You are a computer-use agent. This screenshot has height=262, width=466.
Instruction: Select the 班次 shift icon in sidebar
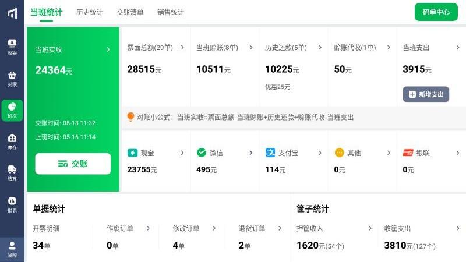pyautogui.click(x=12, y=109)
